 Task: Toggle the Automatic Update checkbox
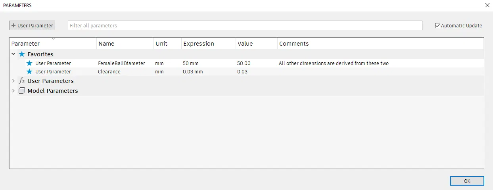(438, 26)
